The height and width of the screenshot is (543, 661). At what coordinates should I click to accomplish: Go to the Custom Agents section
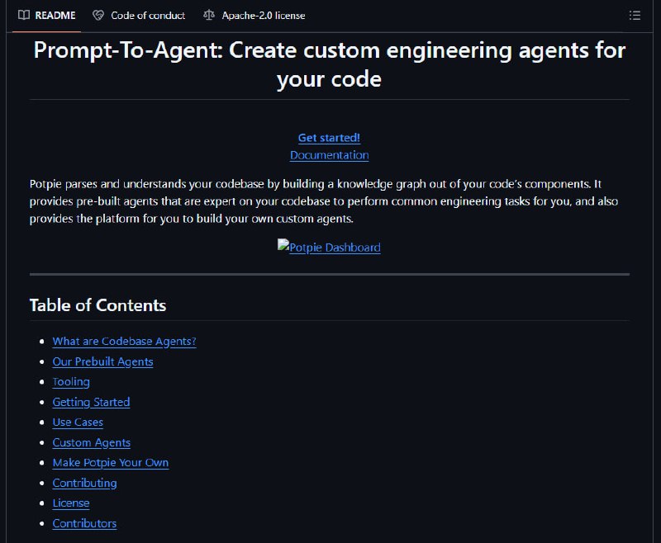[x=92, y=442]
